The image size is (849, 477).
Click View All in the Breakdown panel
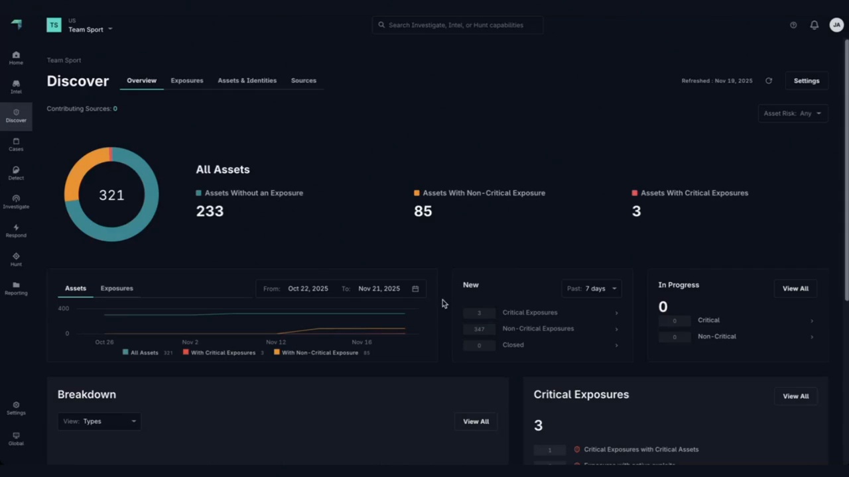pyautogui.click(x=476, y=421)
